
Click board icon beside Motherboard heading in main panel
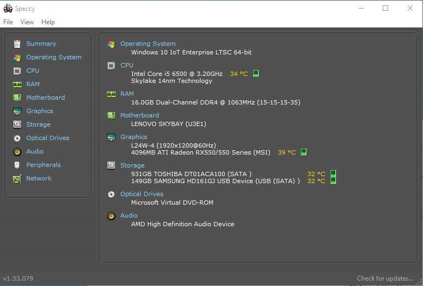tap(111, 116)
